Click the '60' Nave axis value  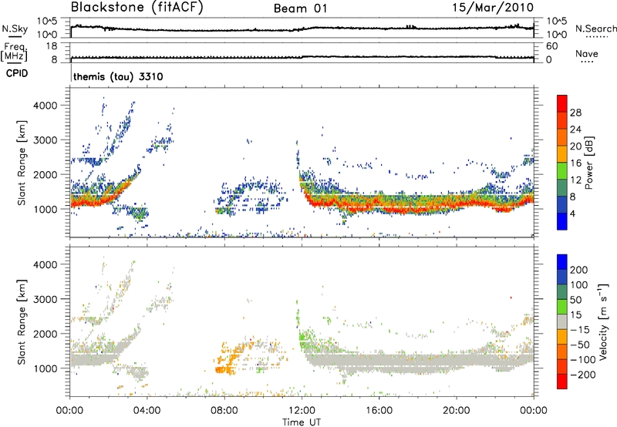coord(551,46)
